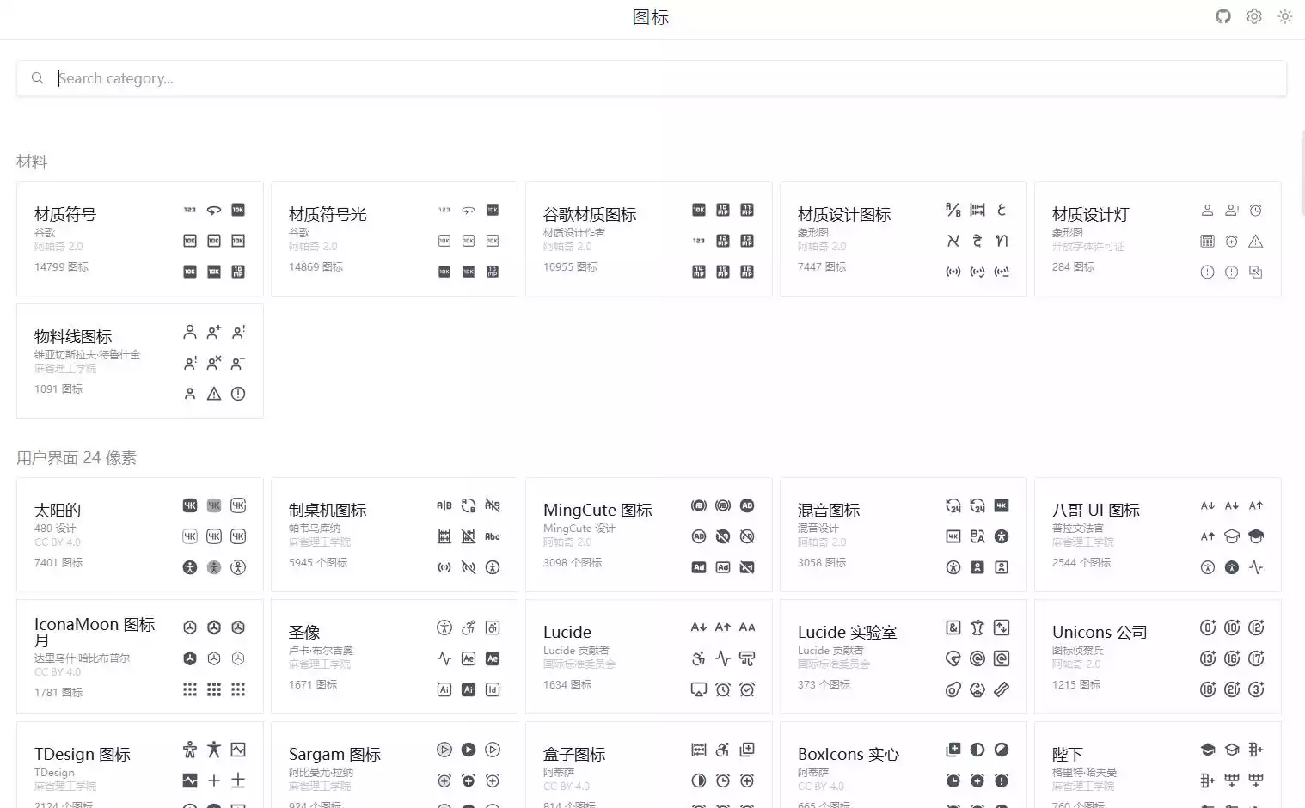Click the Abc icon in 制桌机图标 card
The height and width of the screenshot is (808, 1305).
tap(493, 536)
